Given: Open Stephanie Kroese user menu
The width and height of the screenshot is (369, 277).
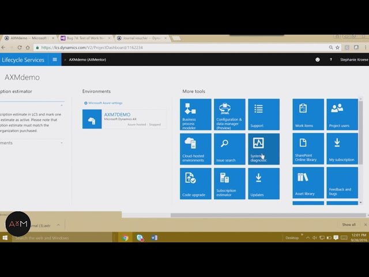Looking at the screenshot, I should (354, 59).
